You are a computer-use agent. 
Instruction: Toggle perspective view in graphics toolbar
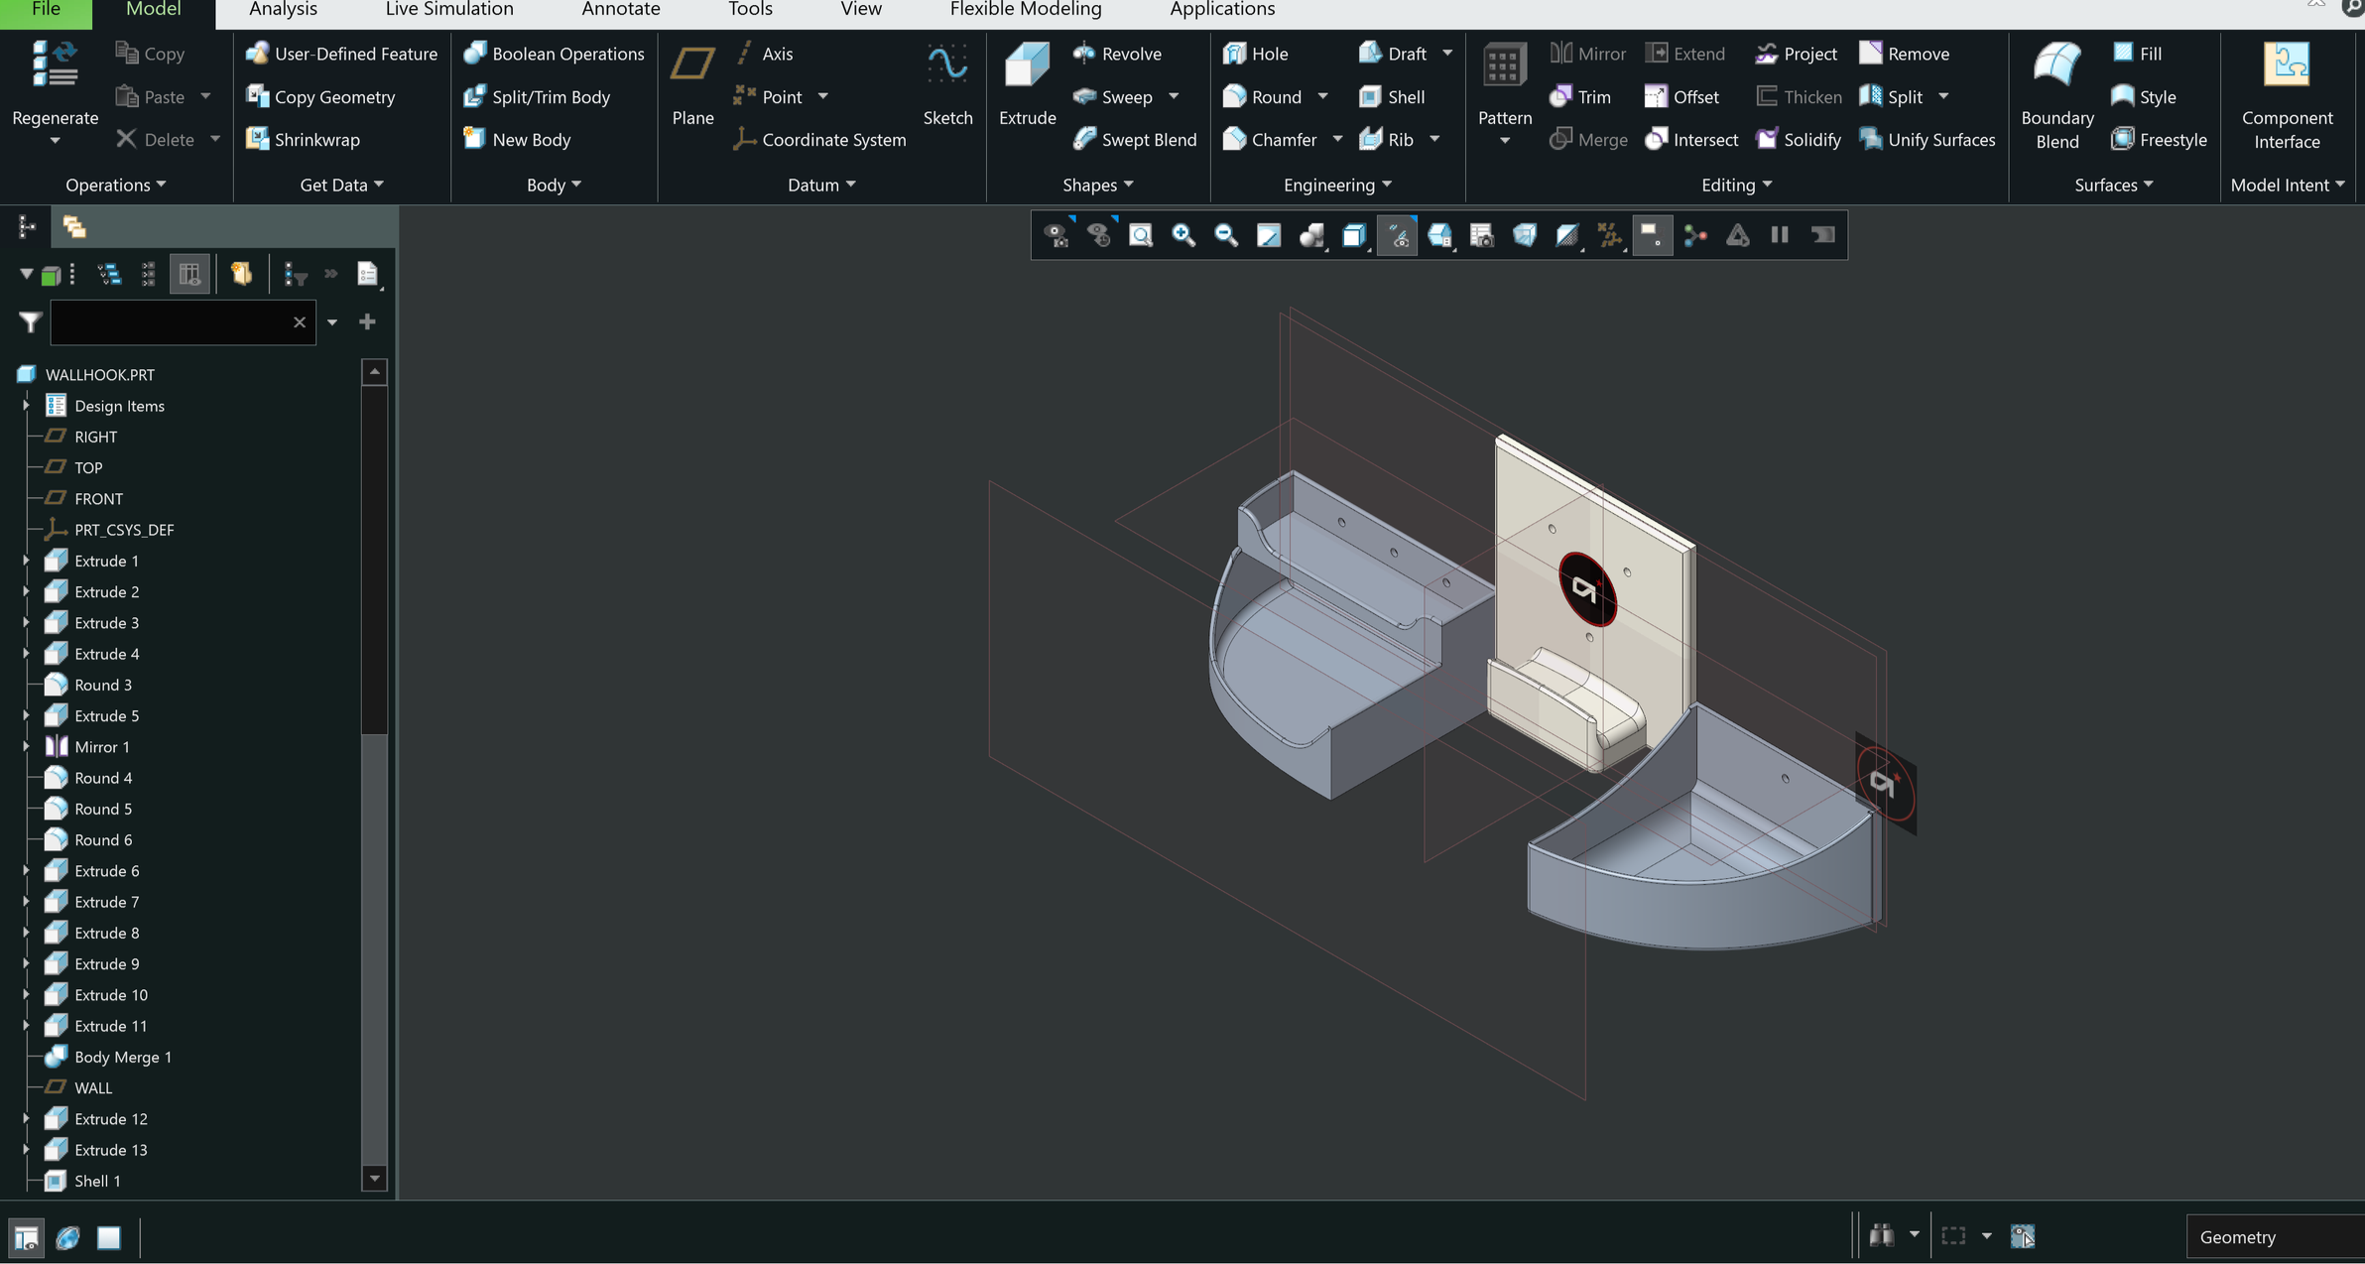click(x=1525, y=235)
